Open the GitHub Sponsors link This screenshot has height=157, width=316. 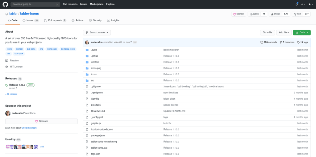[29, 128]
